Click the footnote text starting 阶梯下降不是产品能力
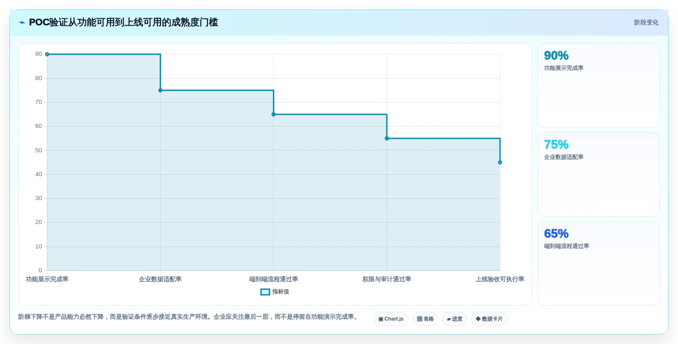The height and width of the screenshot is (344, 678). 189,317
